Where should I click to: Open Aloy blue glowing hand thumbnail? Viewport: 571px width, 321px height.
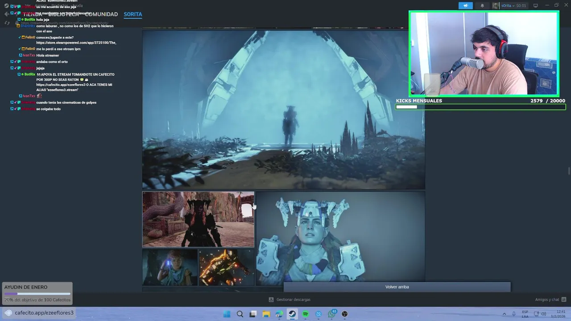(170, 267)
